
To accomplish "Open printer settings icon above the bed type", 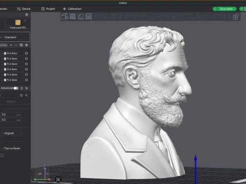I will (27, 14).
